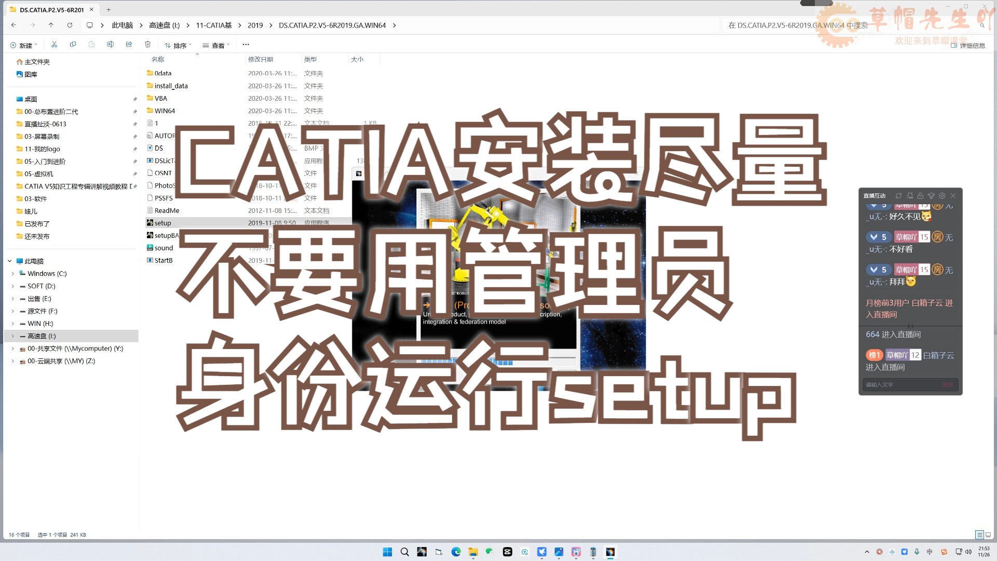
Task: Go up one folder with the Up arrow
Action: coord(51,25)
